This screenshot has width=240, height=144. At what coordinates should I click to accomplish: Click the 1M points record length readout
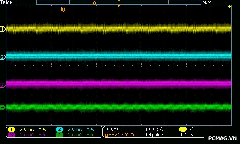pos(154,135)
